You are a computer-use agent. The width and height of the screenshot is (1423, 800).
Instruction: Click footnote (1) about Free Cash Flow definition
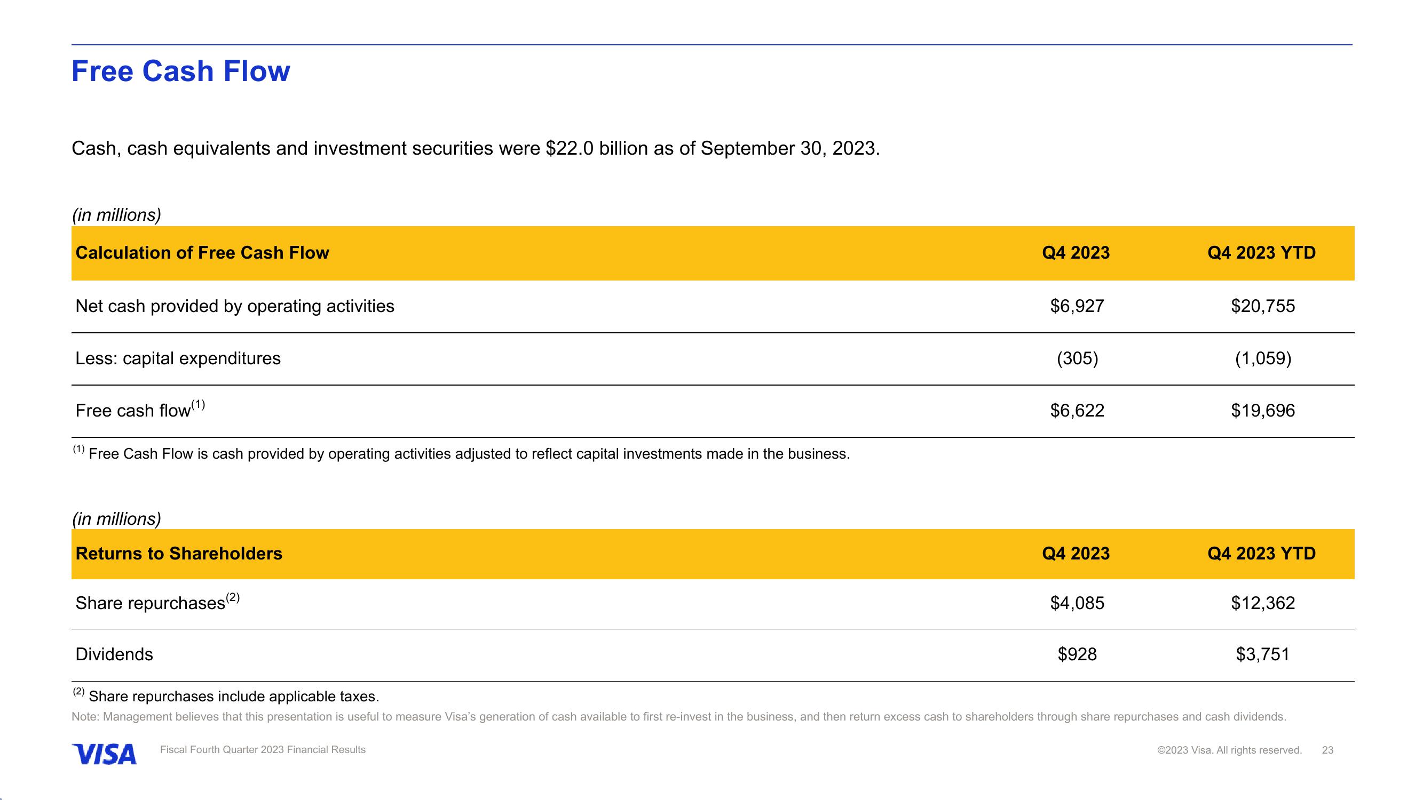tap(461, 453)
